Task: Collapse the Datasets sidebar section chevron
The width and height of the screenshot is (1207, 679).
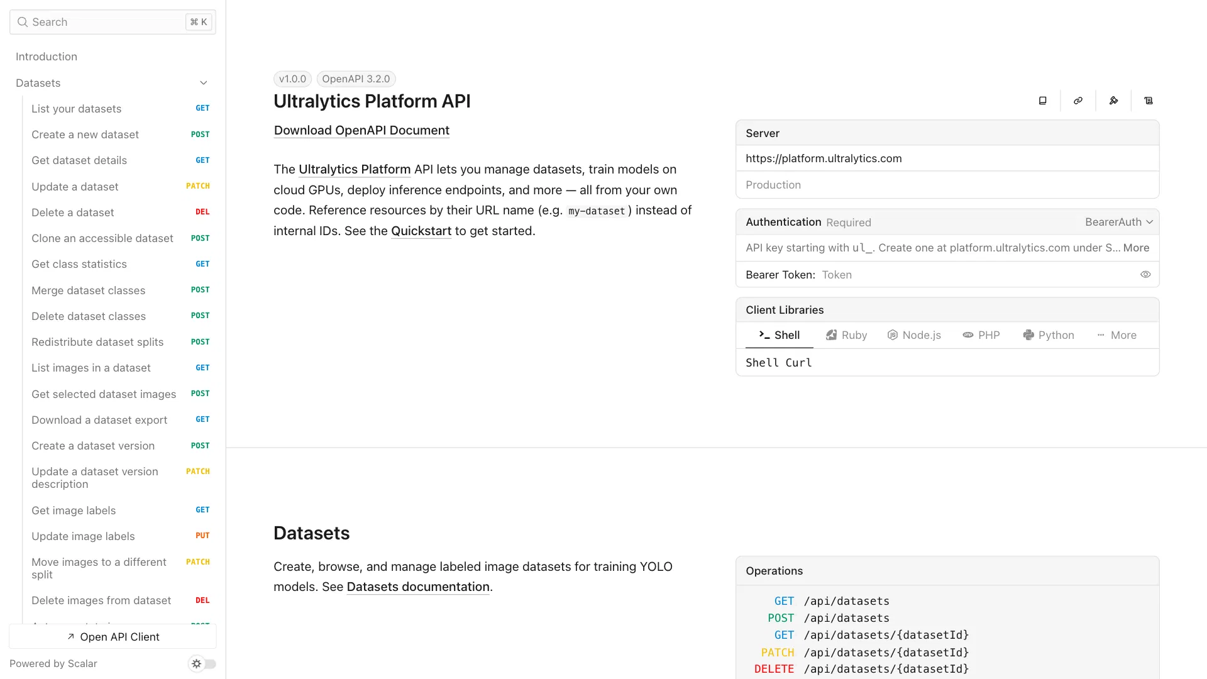Action: click(x=204, y=83)
